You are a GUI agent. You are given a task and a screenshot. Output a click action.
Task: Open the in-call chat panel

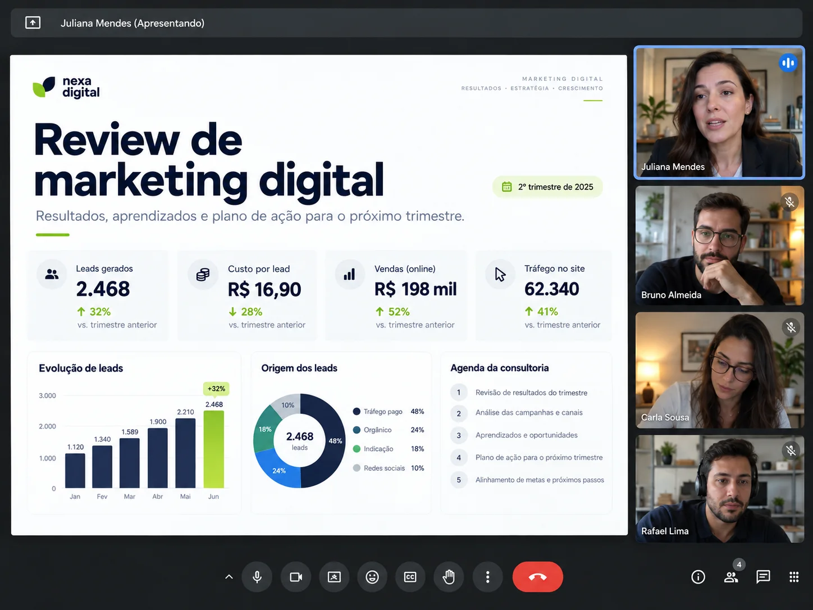click(763, 577)
